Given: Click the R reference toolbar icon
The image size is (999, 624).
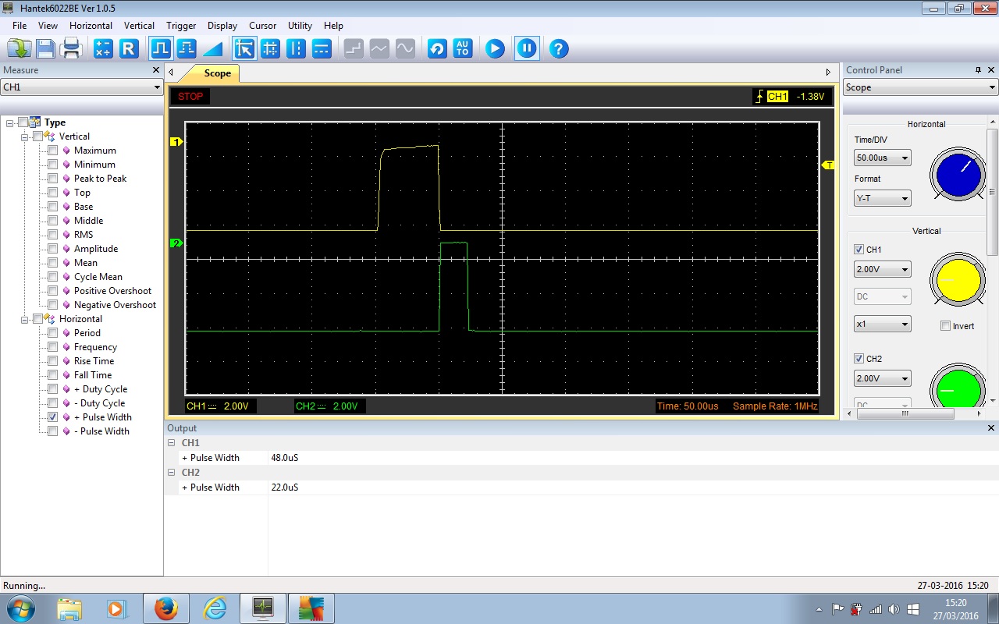Looking at the screenshot, I should (129, 49).
